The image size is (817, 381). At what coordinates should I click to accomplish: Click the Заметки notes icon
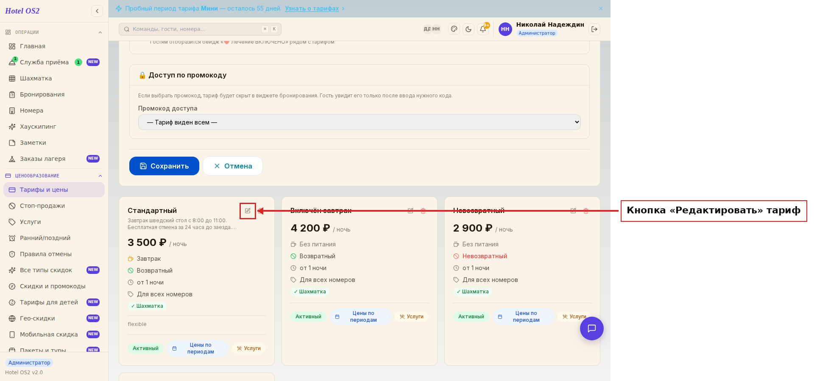pos(12,143)
